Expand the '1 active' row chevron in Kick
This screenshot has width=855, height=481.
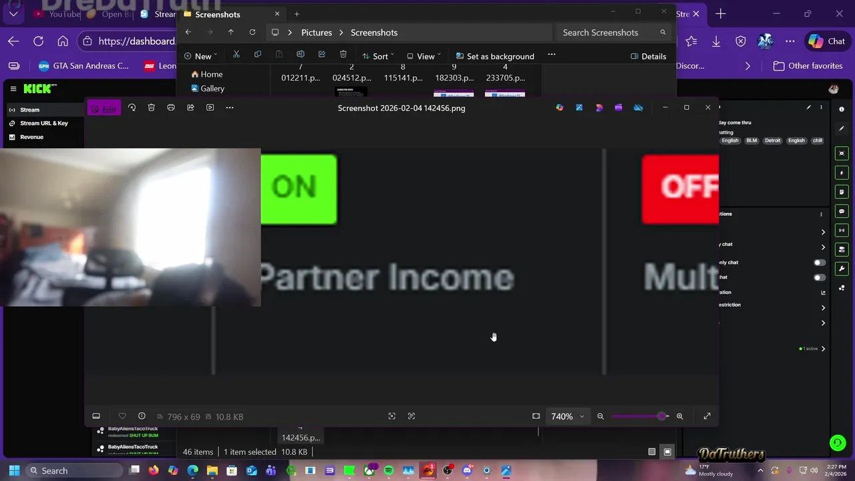click(x=823, y=349)
